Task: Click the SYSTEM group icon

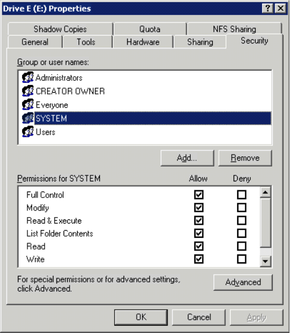Action: [28, 118]
